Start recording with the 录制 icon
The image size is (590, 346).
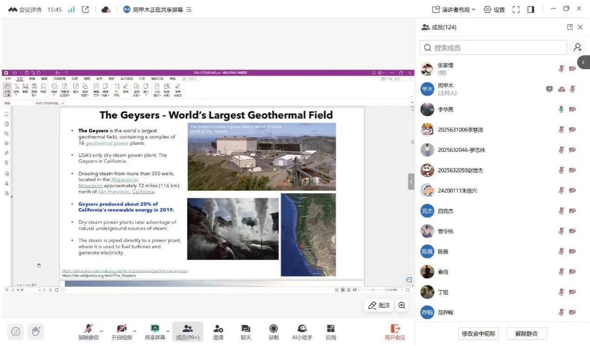coord(274,332)
